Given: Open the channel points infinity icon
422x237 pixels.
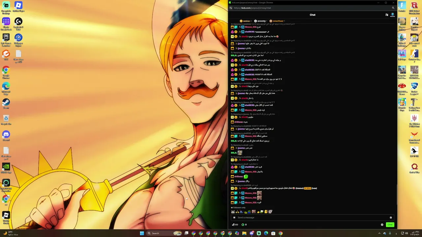Looking at the screenshot, I should tap(235, 225).
